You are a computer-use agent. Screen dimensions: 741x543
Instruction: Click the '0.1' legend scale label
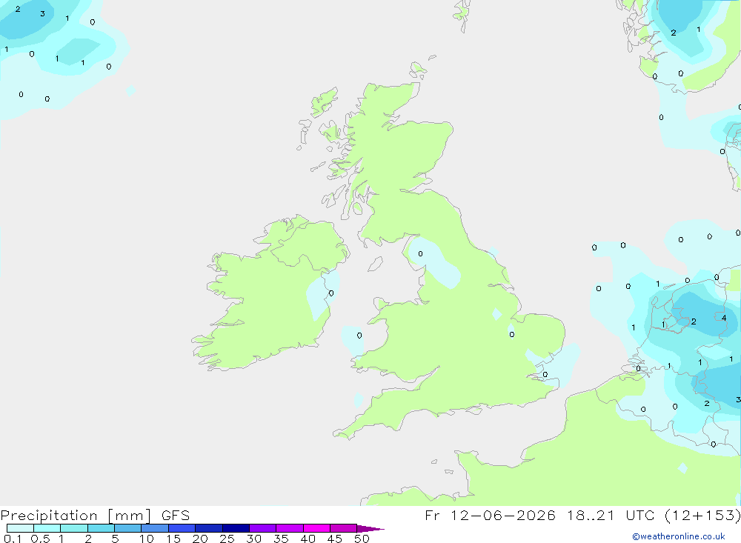click(13, 539)
